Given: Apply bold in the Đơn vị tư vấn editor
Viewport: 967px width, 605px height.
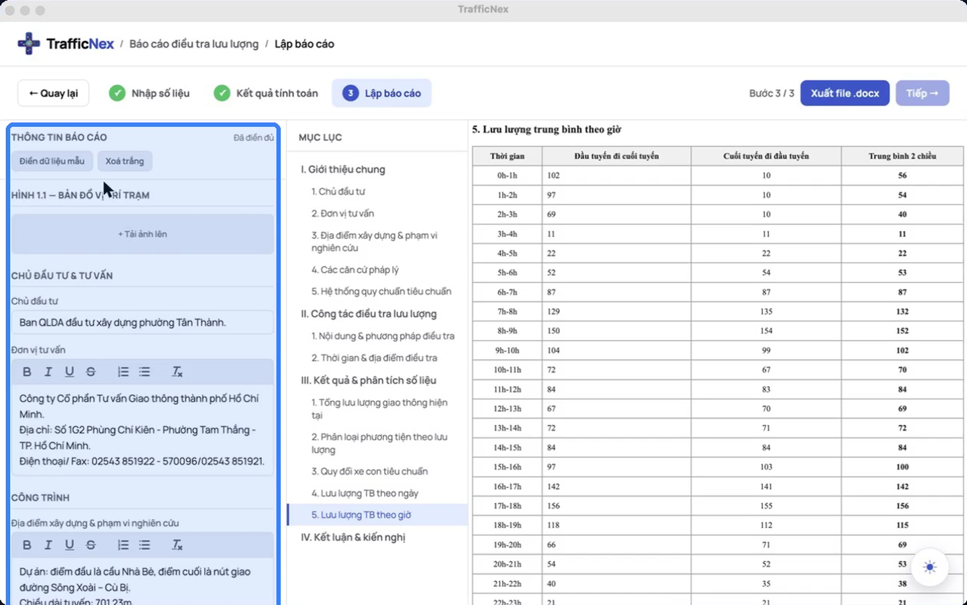Looking at the screenshot, I should 27,372.
